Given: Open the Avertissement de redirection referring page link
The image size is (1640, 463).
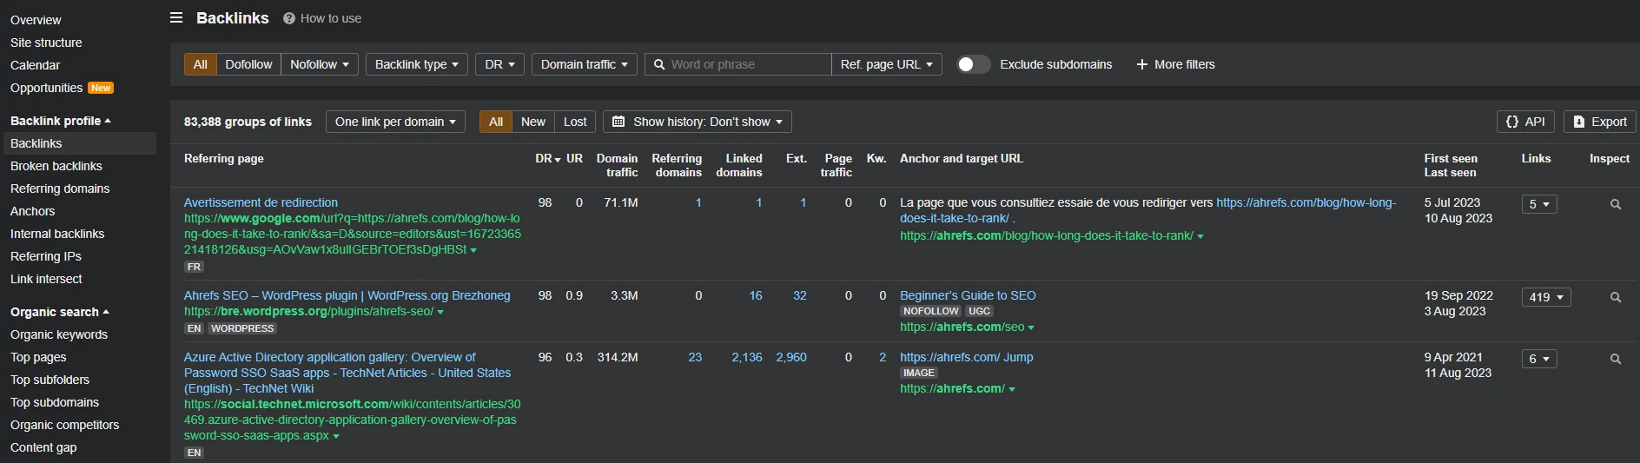Looking at the screenshot, I should 261,202.
